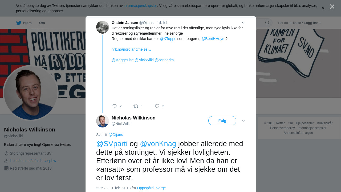The height and width of the screenshot is (192, 341).
Task: Open the linkedin.com profile link
Action: 35,161
